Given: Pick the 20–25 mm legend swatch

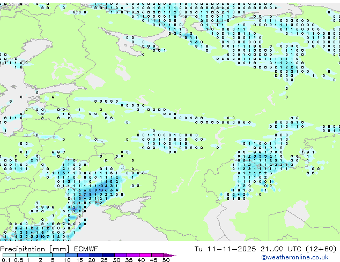Looking at the screenshot, I should click(96, 255).
